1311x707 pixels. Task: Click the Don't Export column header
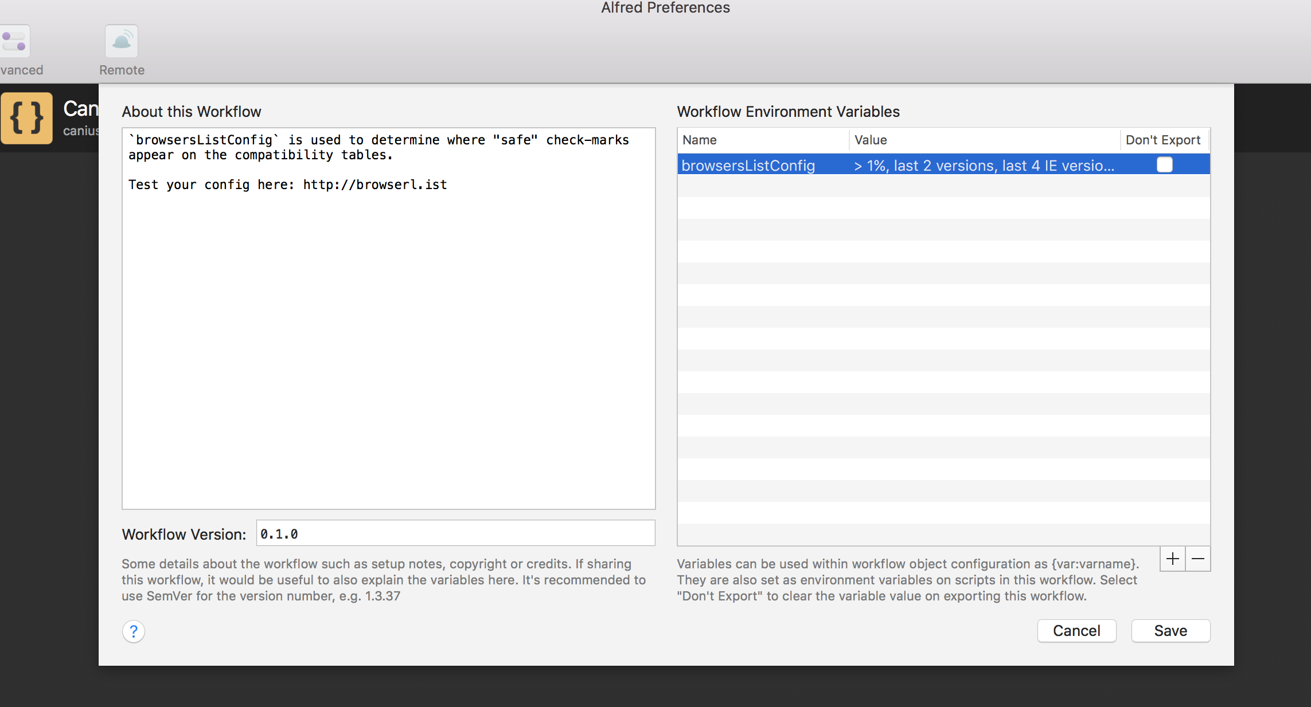[x=1164, y=140]
